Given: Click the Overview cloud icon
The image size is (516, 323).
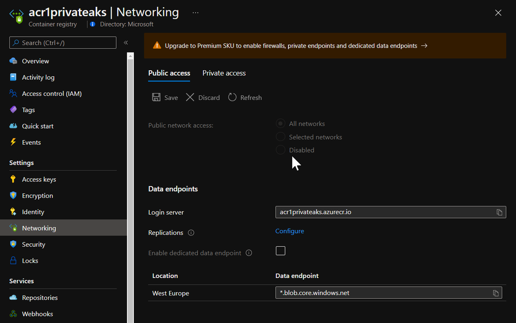Looking at the screenshot, I should pos(13,61).
